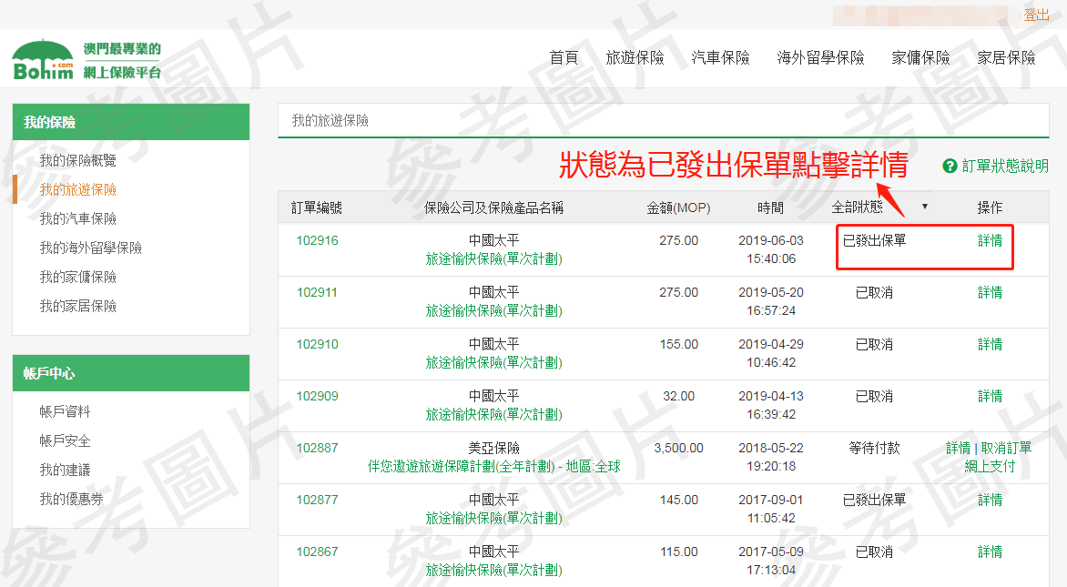Open 旅途愉快保險 product link of order 102909
Image resolution: width=1067 pixels, height=587 pixels.
pyautogui.click(x=494, y=414)
